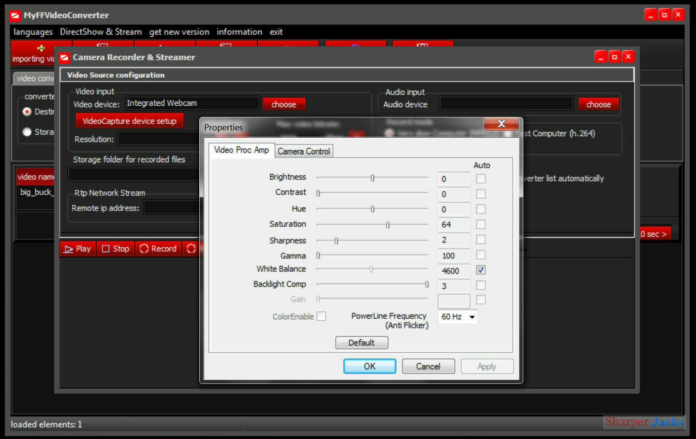696x439 pixels.
Task: Click the MyFFVideoConverter app icon in title bar
Action: tap(15, 15)
